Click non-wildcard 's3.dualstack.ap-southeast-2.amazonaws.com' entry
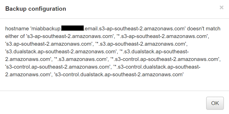Image resolution: width=229 pixels, height=114 pixels. coord(61,52)
